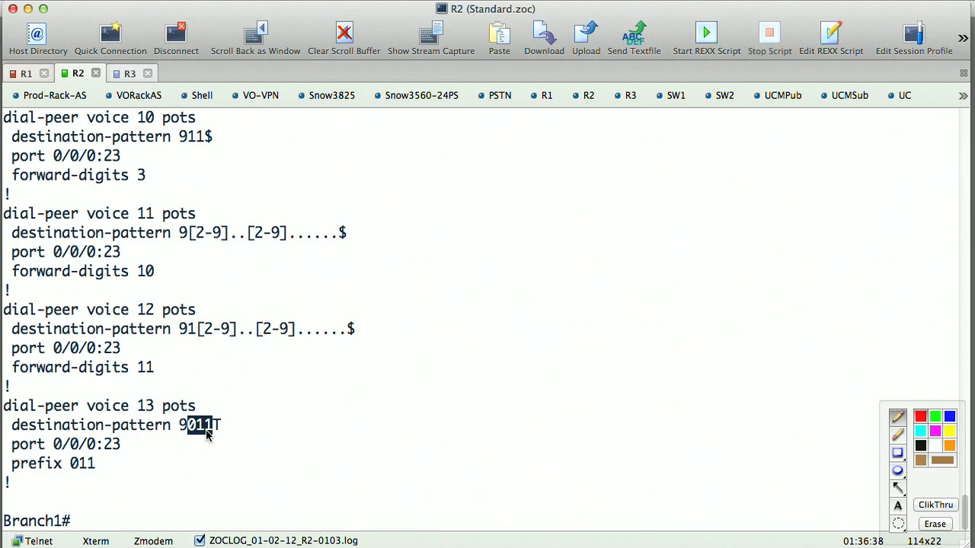The image size is (975, 548).
Task: Pick the red color swatch
Action: point(920,416)
